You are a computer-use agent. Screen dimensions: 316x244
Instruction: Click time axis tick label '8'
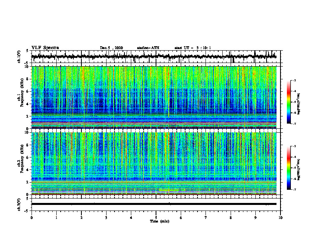[231, 218]
